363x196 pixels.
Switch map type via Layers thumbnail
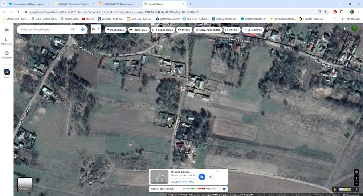point(25,184)
